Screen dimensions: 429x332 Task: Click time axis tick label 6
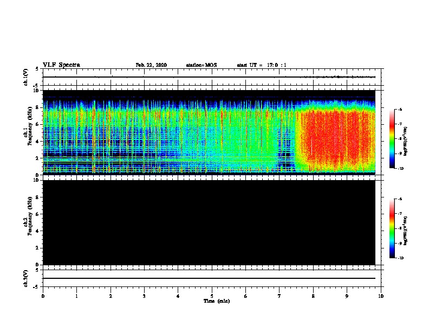click(x=245, y=296)
